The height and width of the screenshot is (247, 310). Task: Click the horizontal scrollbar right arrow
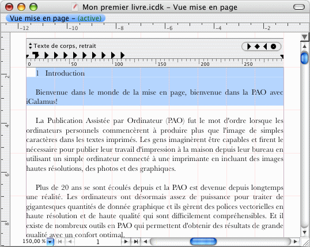[296, 241]
